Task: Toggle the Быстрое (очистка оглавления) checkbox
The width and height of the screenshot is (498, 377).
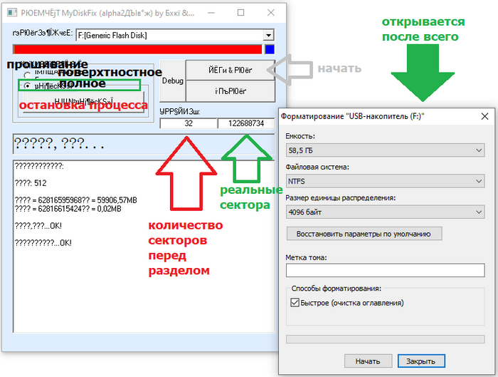Action: pyautogui.click(x=295, y=303)
